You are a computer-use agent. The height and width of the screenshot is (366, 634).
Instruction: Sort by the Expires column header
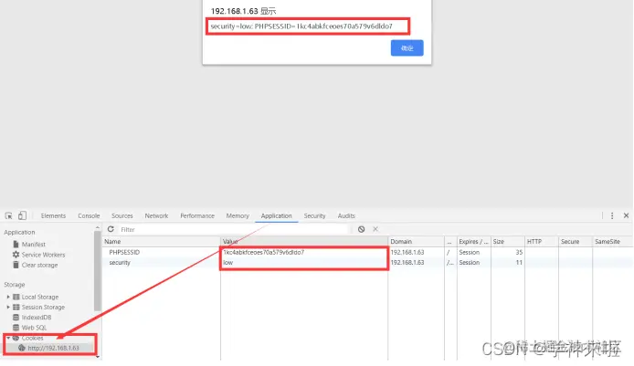click(x=474, y=241)
